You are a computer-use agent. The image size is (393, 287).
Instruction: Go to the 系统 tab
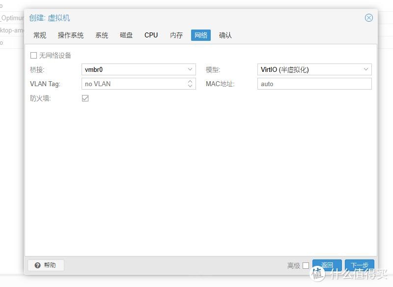click(x=102, y=35)
